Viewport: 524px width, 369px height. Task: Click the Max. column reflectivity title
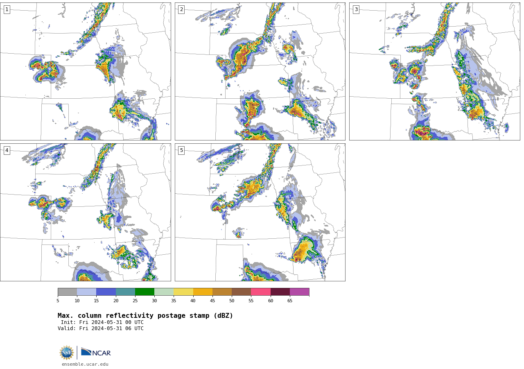click(x=145, y=316)
